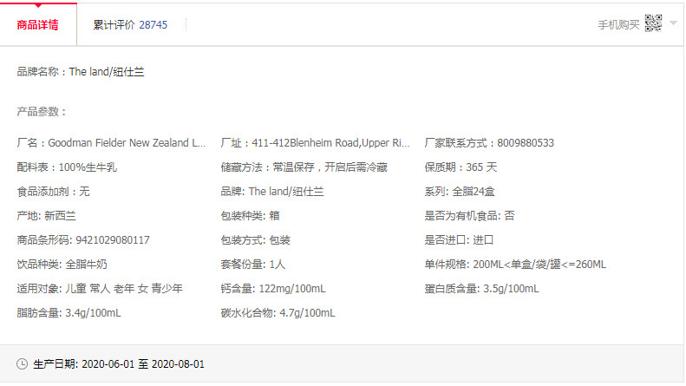The image size is (686, 386).
Task: Click the 蛋白质含量 3.5g/100mL entry
Action: 481,288
